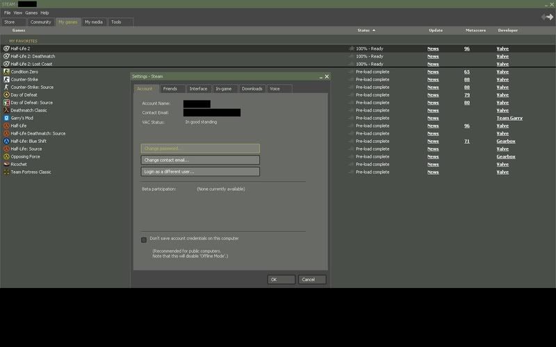Click the Half-Life 2 game icon
This screenshot has width=556, height=347.
pyautogui.click(x=6, y=49)
